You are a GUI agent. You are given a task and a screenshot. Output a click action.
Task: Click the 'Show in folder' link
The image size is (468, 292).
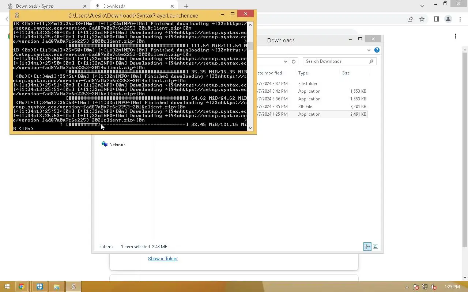tap(163, 258)
